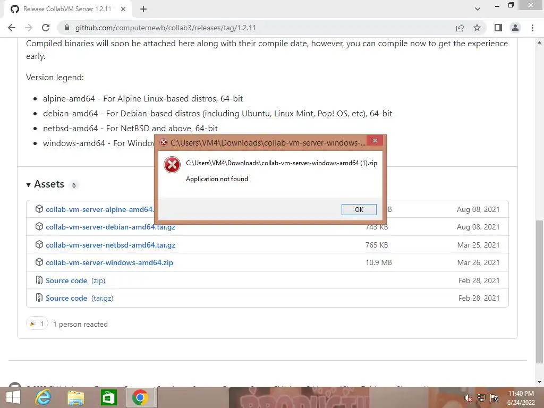
Task: Click network tray icon
Action: tap(481, 398)
